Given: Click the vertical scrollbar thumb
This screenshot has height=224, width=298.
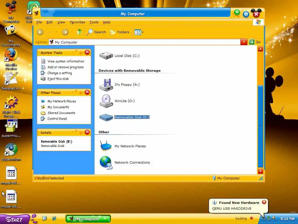Looking at the screenshot, I should tap(260, 126).
